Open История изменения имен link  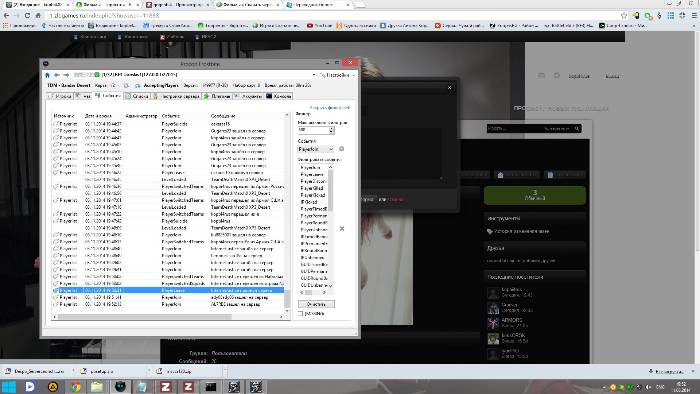pos(521,231)
